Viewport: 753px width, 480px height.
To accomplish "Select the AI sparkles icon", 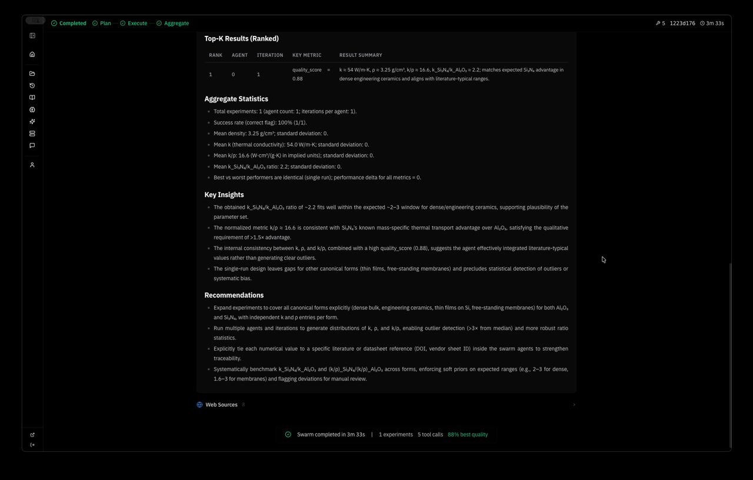I will pos(32,121).
